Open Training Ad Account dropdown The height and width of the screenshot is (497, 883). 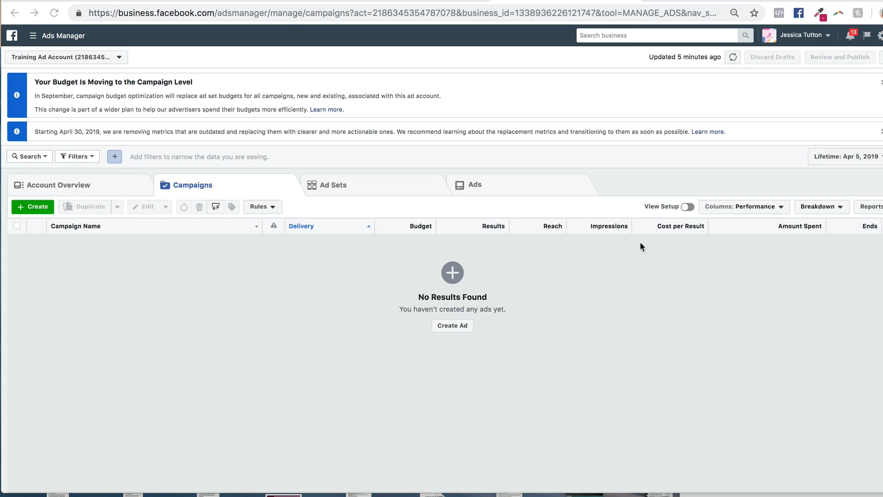[x=66, y=57]
